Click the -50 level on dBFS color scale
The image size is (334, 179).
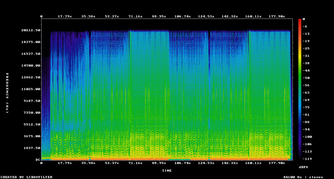click(306, 78)
